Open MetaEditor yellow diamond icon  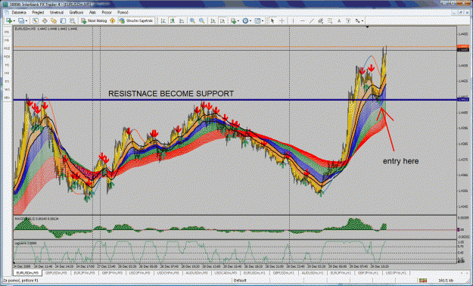(x=112, y=21)
